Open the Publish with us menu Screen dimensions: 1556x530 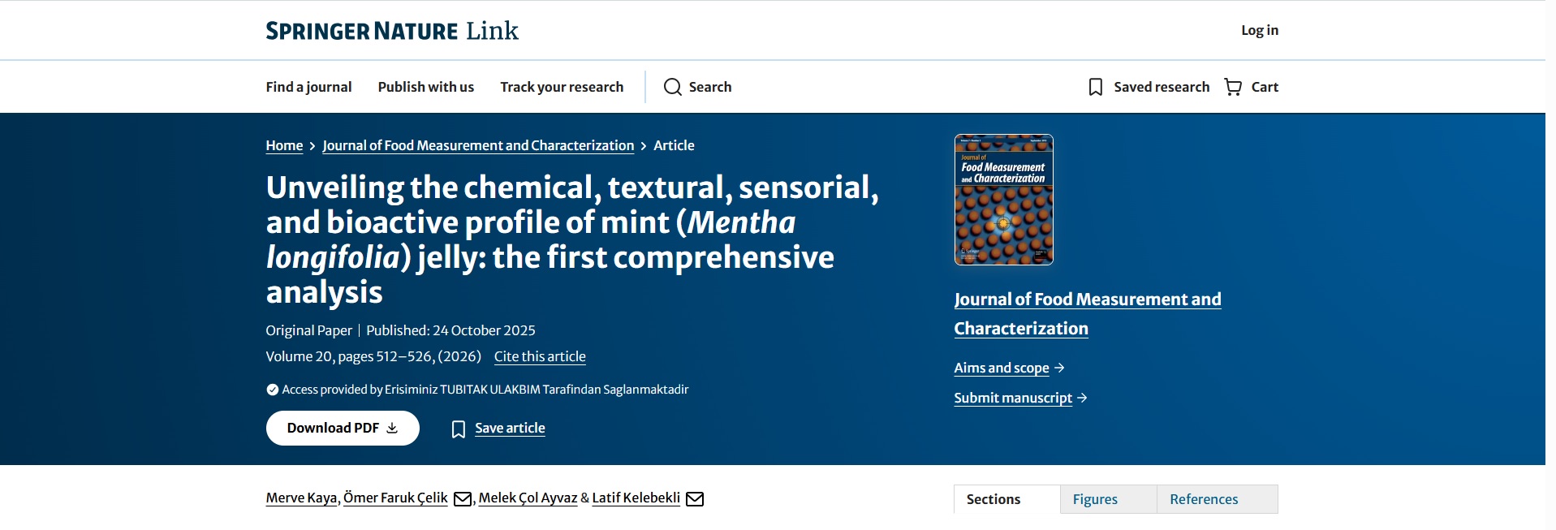coord(425,87)
